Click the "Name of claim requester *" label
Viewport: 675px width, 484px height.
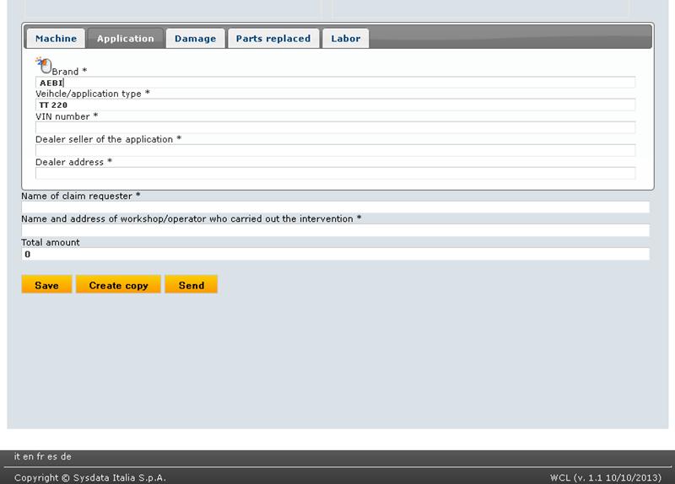(x=81, y=196)
